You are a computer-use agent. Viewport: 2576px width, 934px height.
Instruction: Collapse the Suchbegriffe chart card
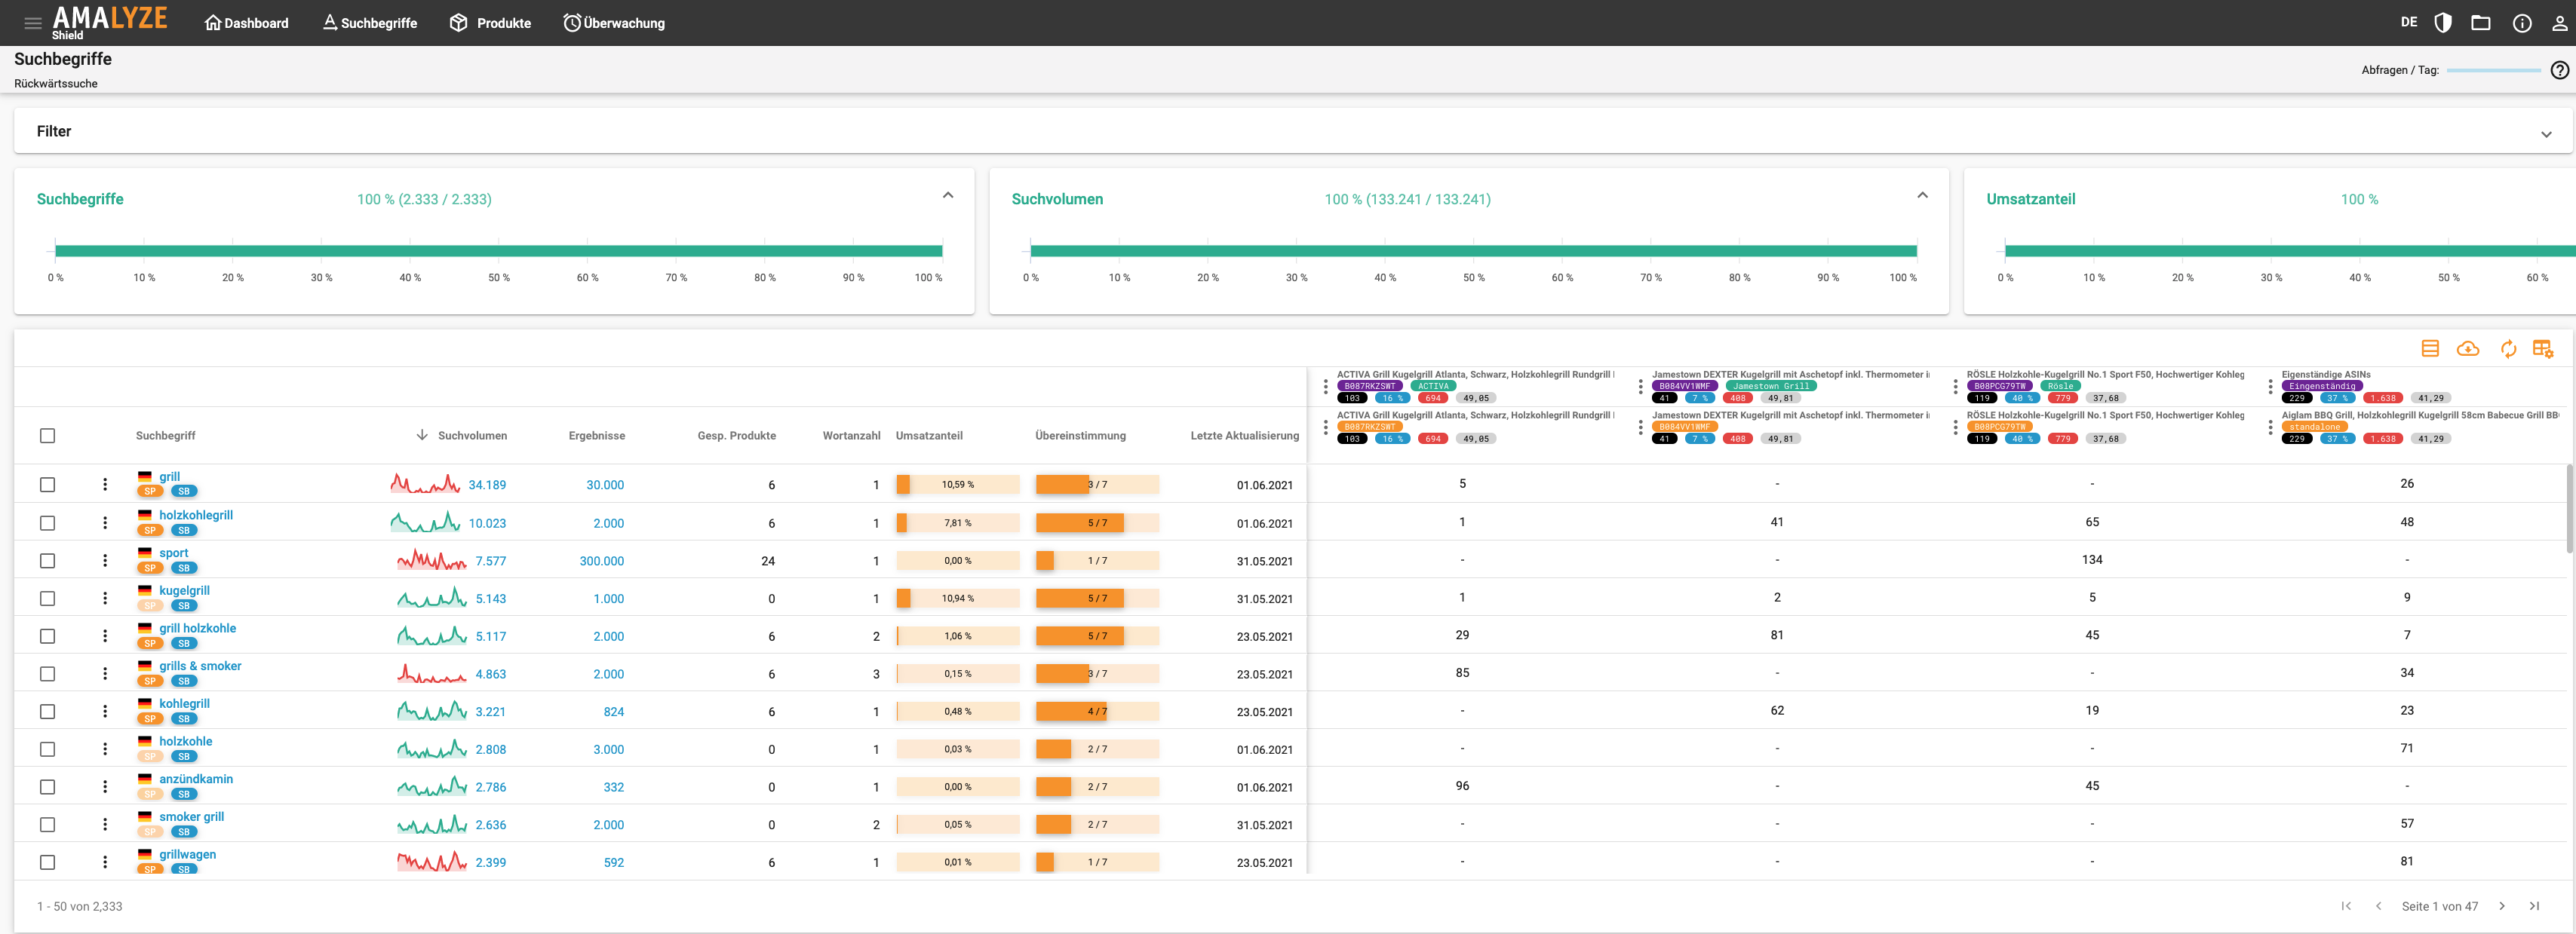(x=948, y=196)
